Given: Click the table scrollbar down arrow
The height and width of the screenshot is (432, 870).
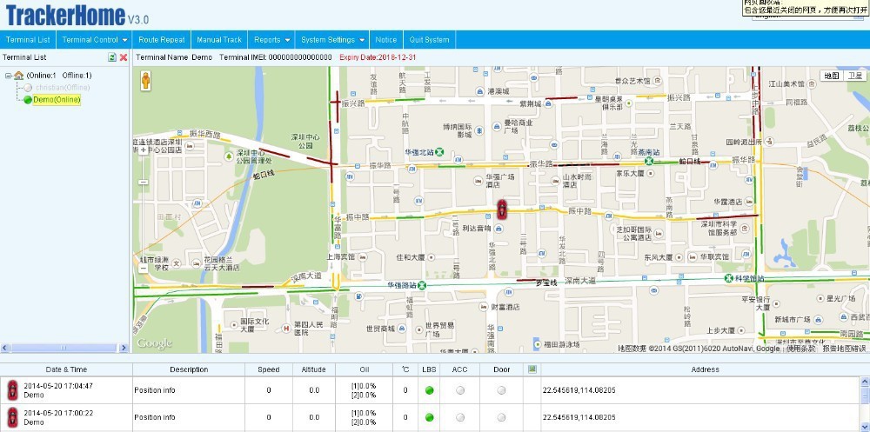Looking at the screenshot, I should 865,427.
